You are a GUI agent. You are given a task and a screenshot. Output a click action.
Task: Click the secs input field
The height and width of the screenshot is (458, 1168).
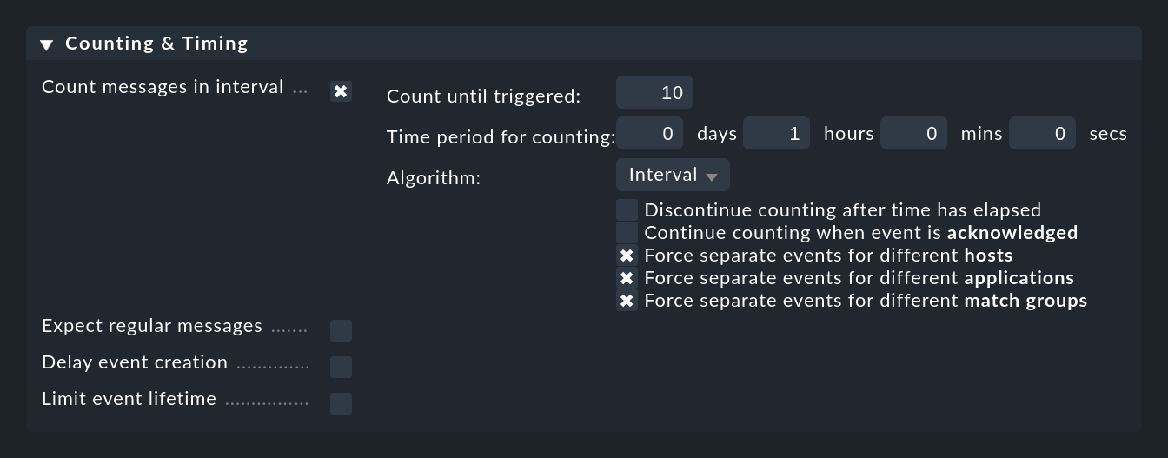tap(1042, 133)
